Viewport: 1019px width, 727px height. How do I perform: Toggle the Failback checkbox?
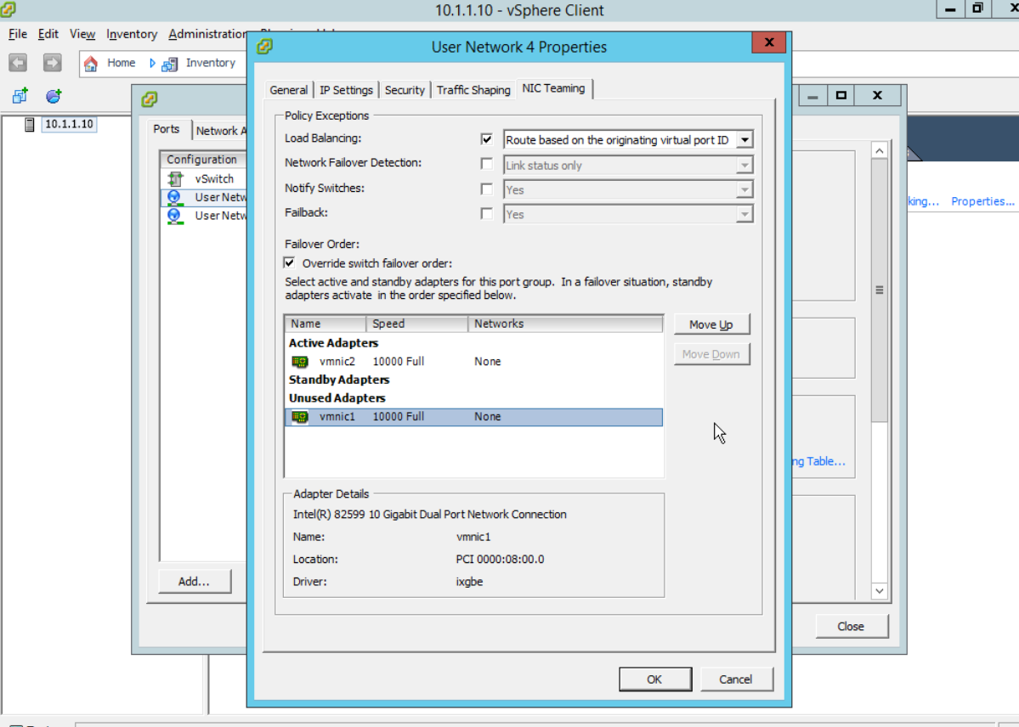486,213
